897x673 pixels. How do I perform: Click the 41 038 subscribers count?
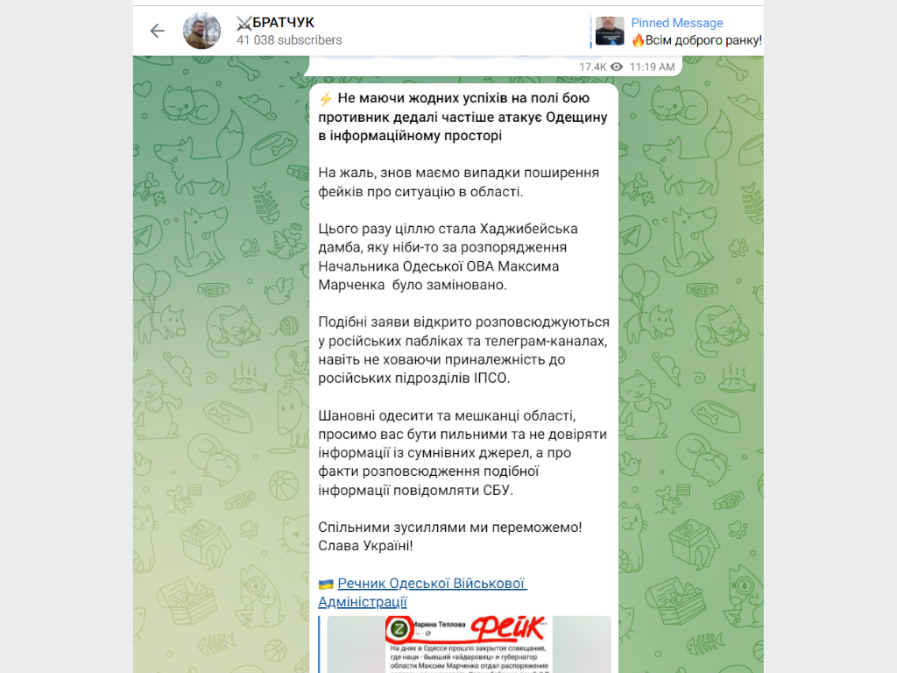pos(289,40)
